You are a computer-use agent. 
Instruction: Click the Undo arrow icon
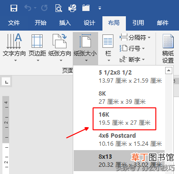[x=28, y=8]
